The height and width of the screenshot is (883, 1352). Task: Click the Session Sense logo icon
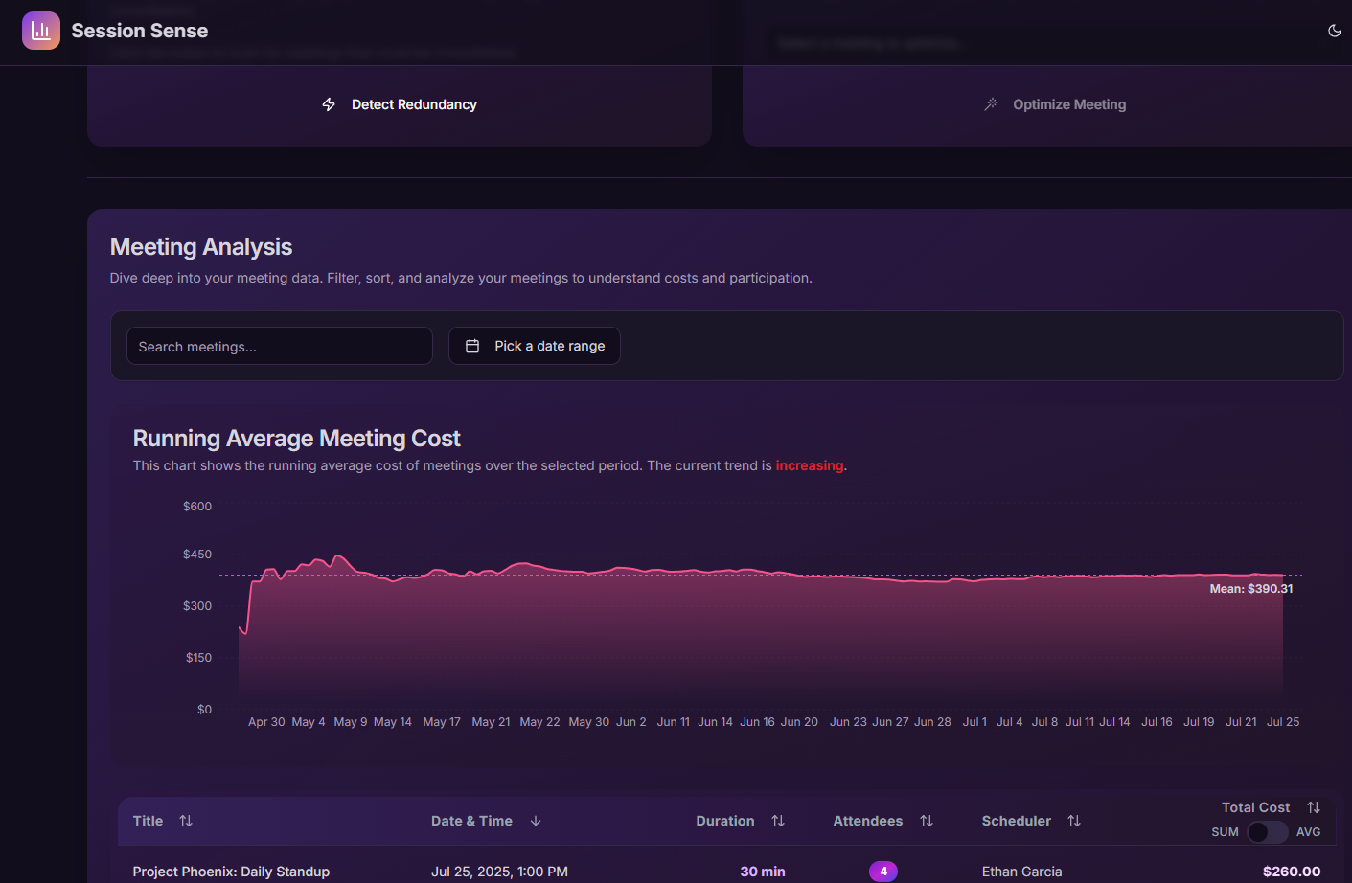[41, 31]
